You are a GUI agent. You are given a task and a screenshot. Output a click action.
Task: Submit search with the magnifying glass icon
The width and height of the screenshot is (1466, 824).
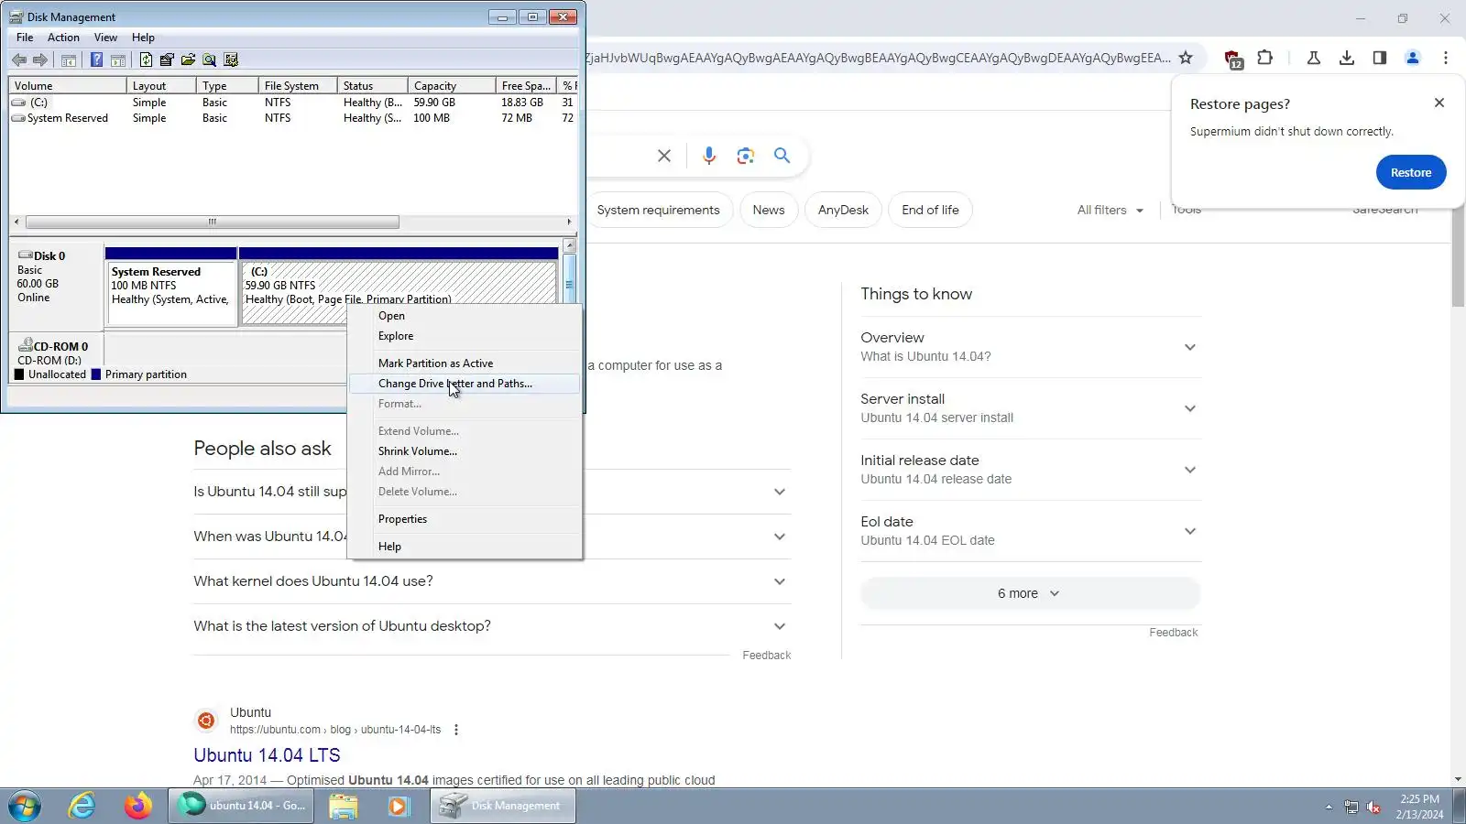(782, 156)
